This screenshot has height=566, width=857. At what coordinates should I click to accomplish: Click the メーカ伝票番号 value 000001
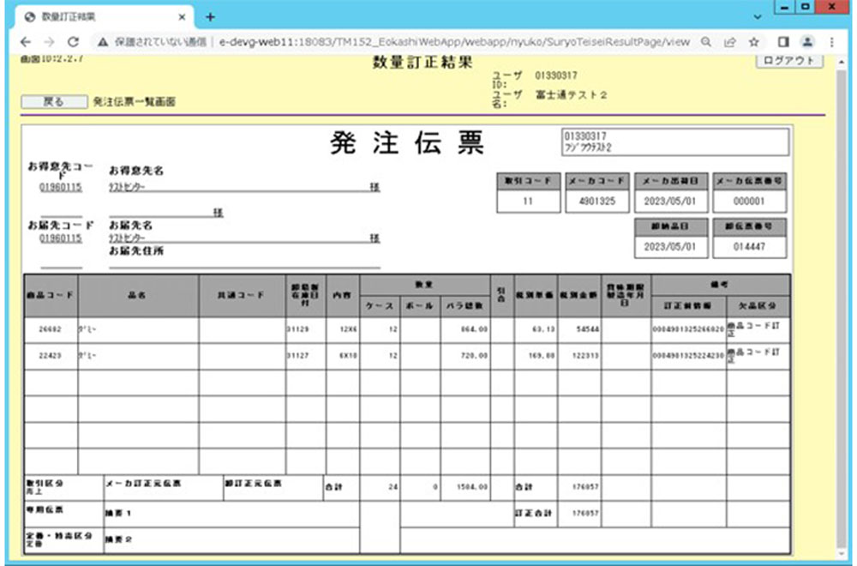tap(749, 202)
